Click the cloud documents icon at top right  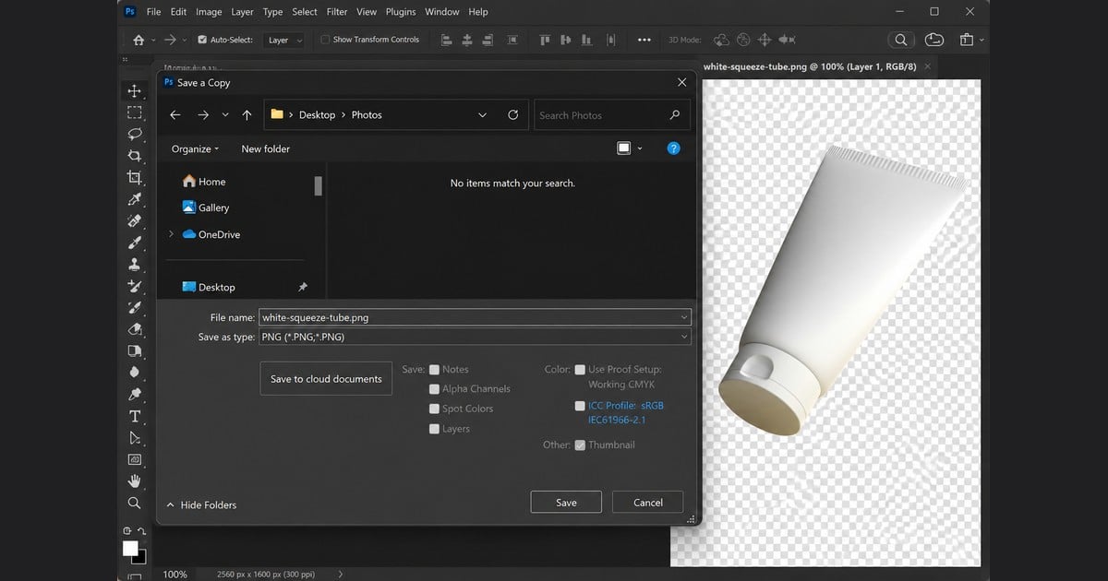point(934,40)
